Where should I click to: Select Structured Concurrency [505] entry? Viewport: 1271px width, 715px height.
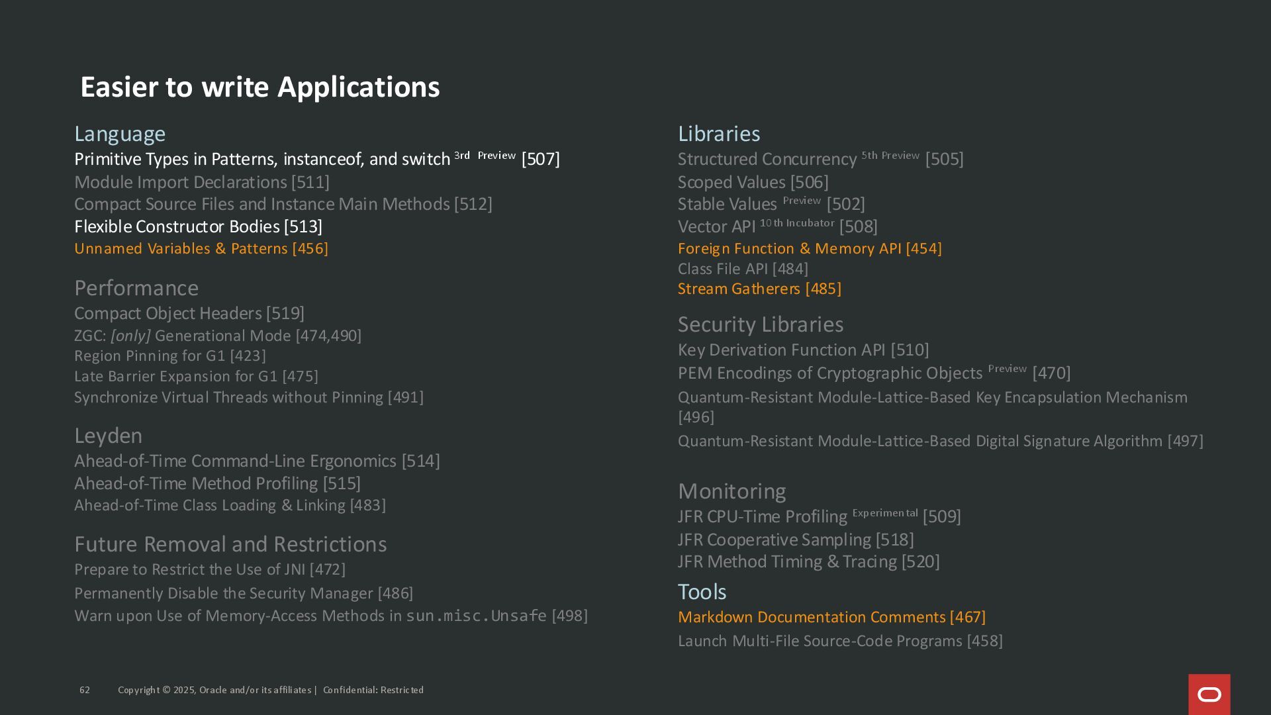[820, 160]
